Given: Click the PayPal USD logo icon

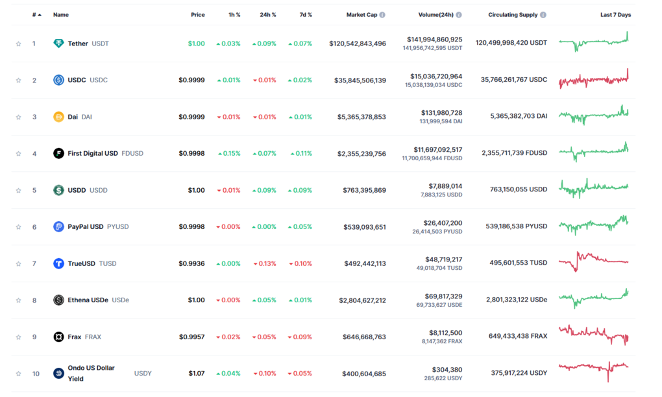Looking at the screenshot, I should 58,227.
